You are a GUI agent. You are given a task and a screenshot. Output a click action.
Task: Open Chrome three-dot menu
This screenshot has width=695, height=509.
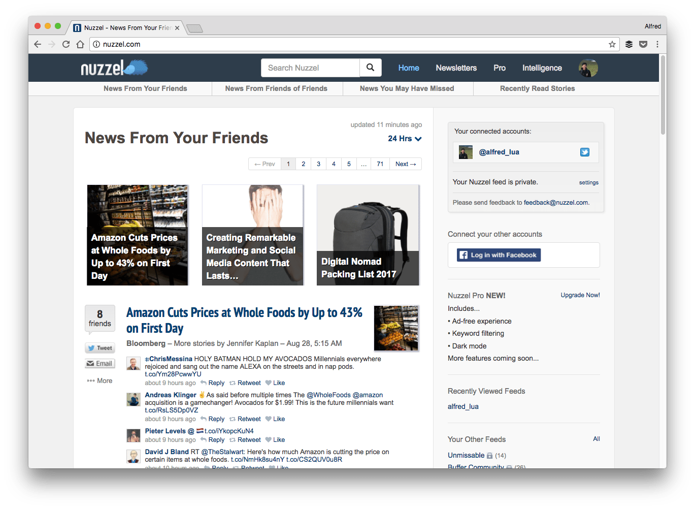(657, 44)
